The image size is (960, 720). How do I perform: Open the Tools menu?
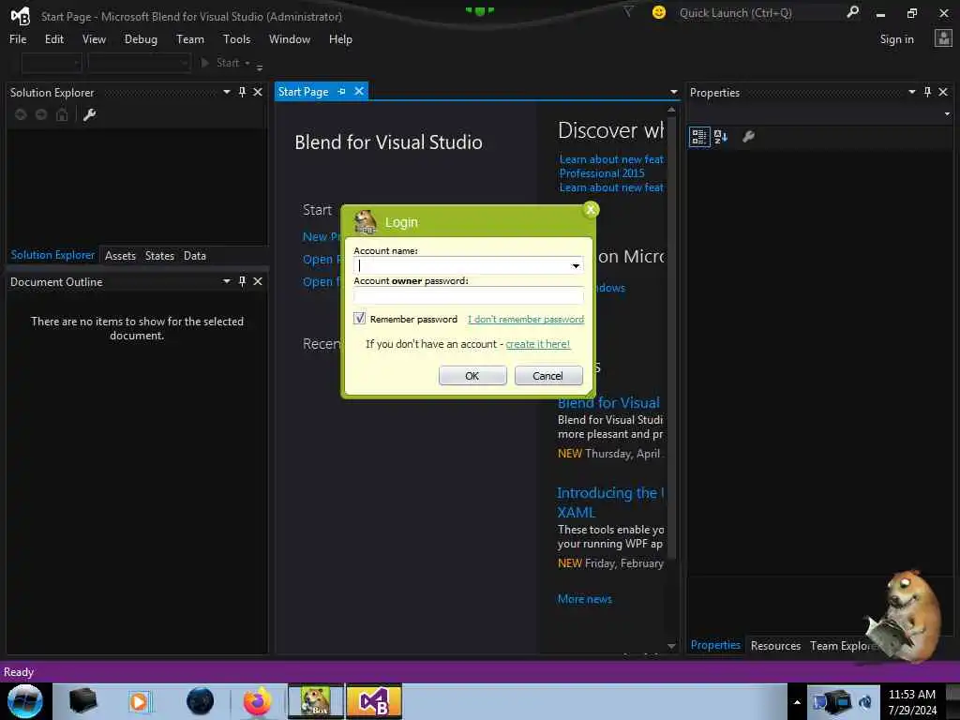click(236, 39)
